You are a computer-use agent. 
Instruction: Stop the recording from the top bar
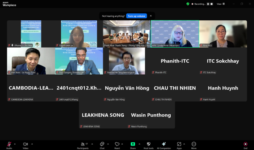point(212,4)
